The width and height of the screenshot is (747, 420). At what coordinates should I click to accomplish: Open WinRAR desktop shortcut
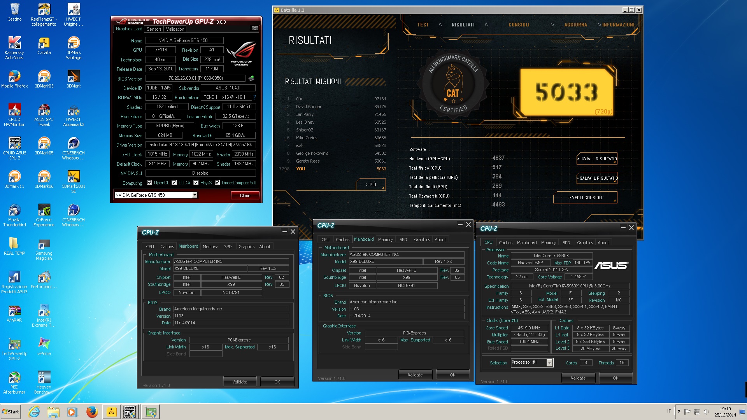(14, 313)
